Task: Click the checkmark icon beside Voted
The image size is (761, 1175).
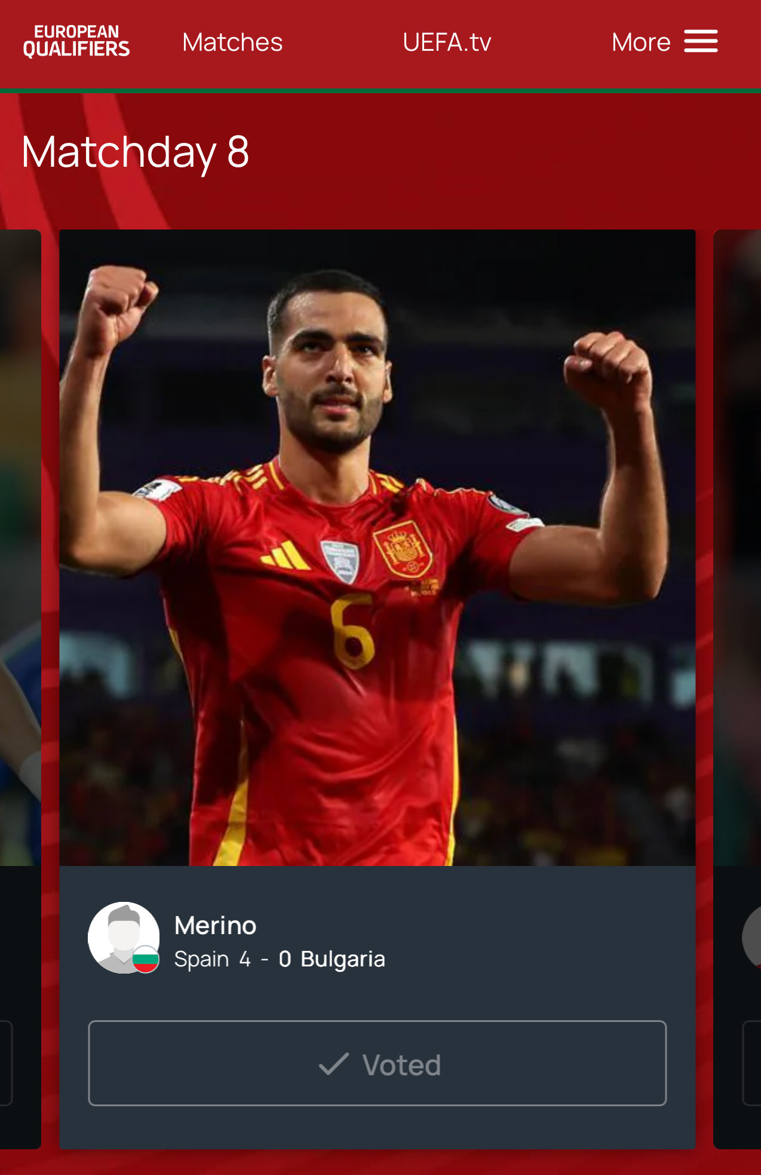Action: click(x=334, y=1064)
